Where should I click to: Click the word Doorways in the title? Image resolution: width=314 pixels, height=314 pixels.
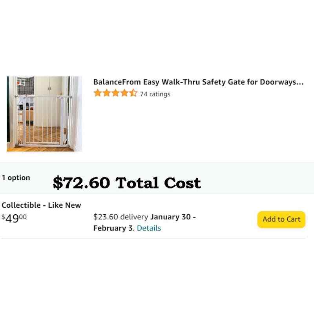280,82
